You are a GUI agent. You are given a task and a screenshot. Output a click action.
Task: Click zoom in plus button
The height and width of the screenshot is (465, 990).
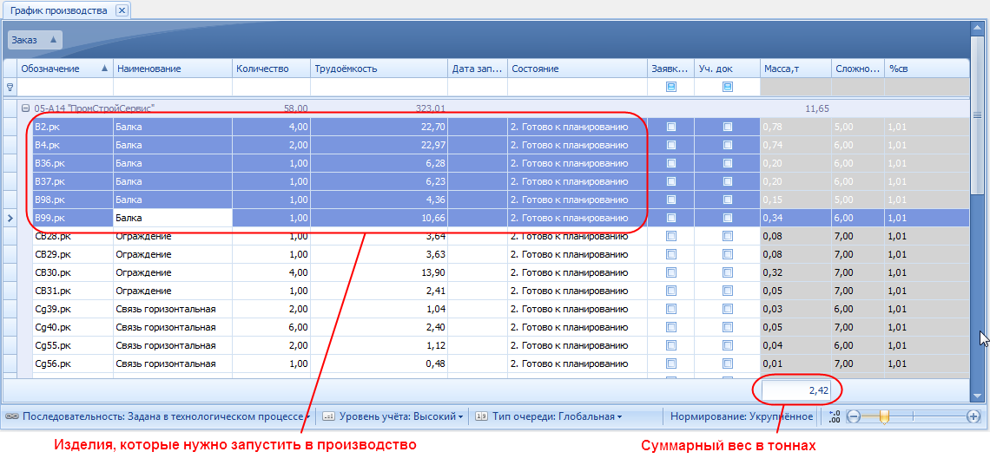coord(973,416)
